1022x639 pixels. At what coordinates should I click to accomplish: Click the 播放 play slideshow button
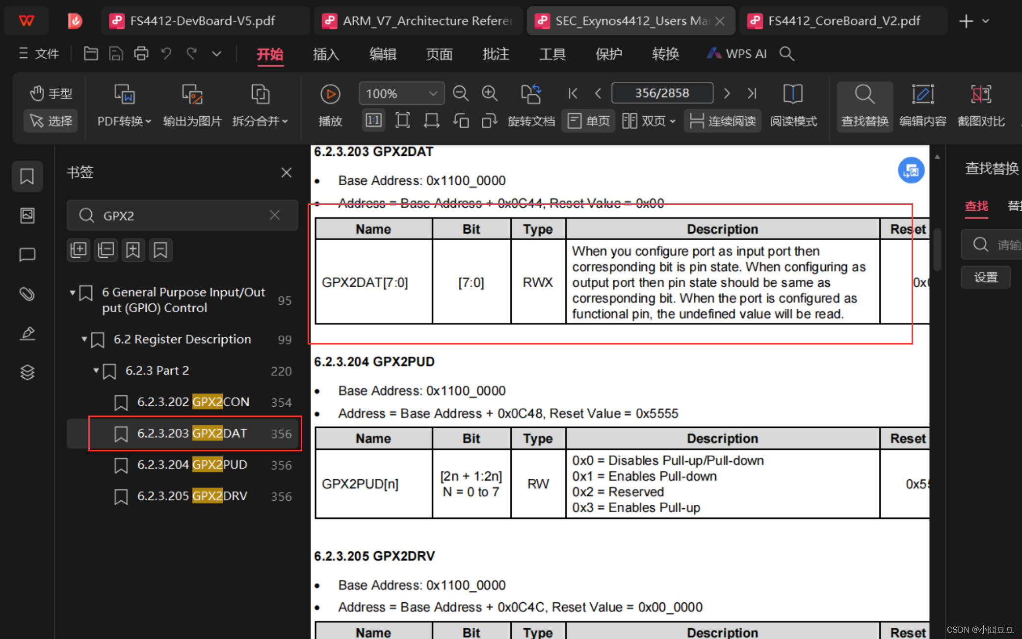pos(330,105)
